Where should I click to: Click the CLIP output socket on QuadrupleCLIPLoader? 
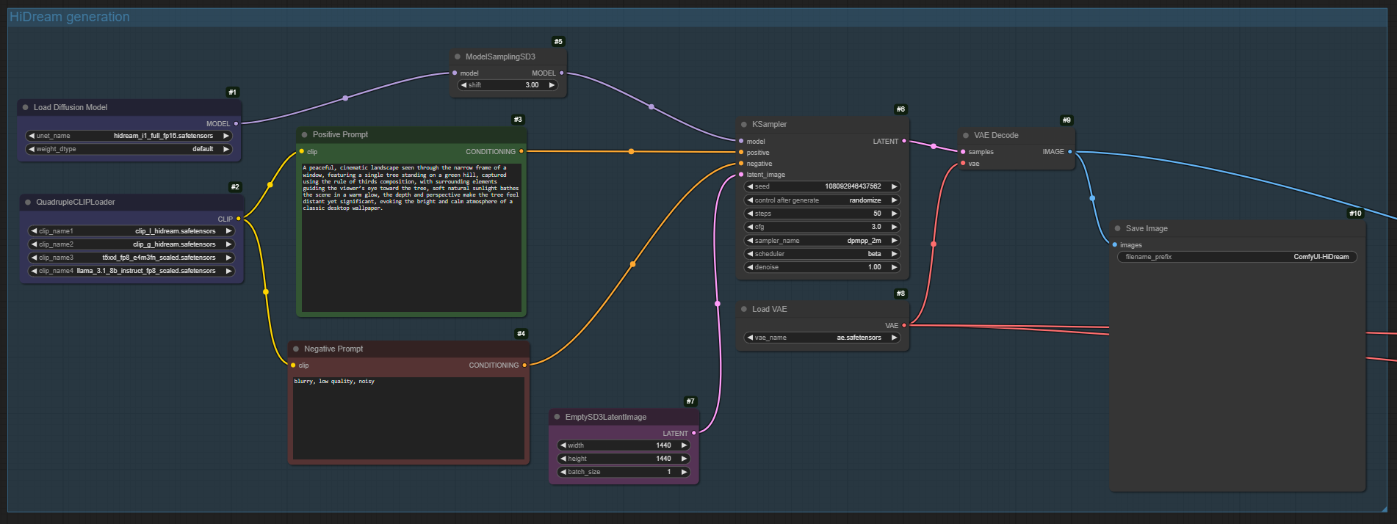(x=238, y=219)
